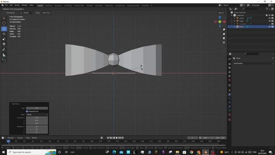
Task: Switch to the Shading workspace tab
Action: point(89,6)
